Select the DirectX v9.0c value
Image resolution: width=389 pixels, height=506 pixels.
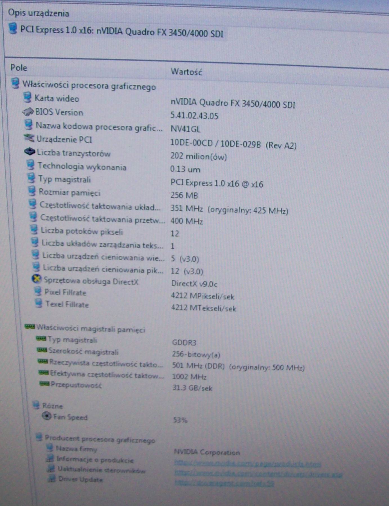194,284
